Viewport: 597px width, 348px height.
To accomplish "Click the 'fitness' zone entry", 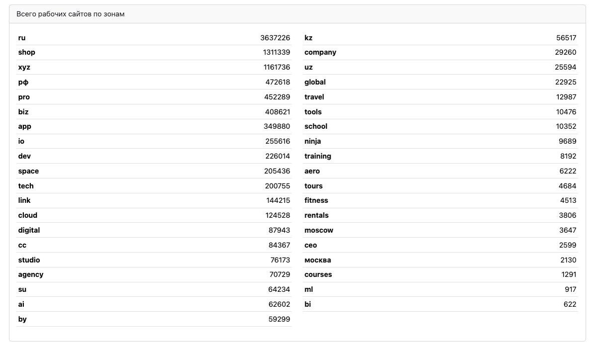I will 316,200.
